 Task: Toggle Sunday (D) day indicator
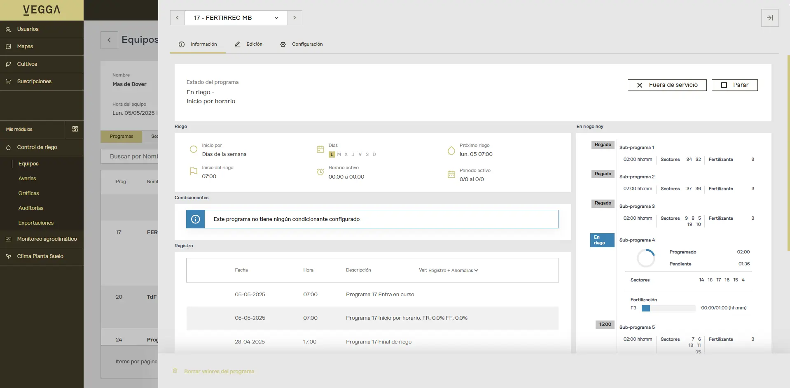pyautogui.click(x=374, y=155)
